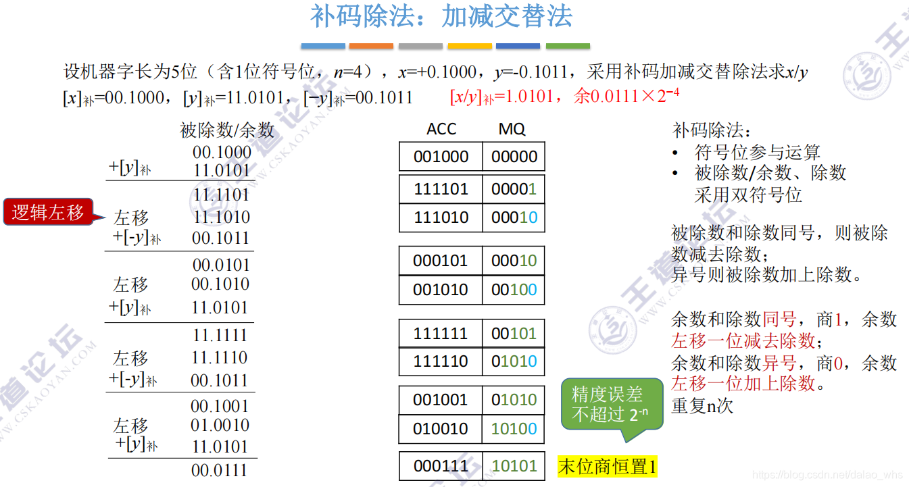
Task: Click the bullet 被除数/余数、除数
Action: coord(770,173)
